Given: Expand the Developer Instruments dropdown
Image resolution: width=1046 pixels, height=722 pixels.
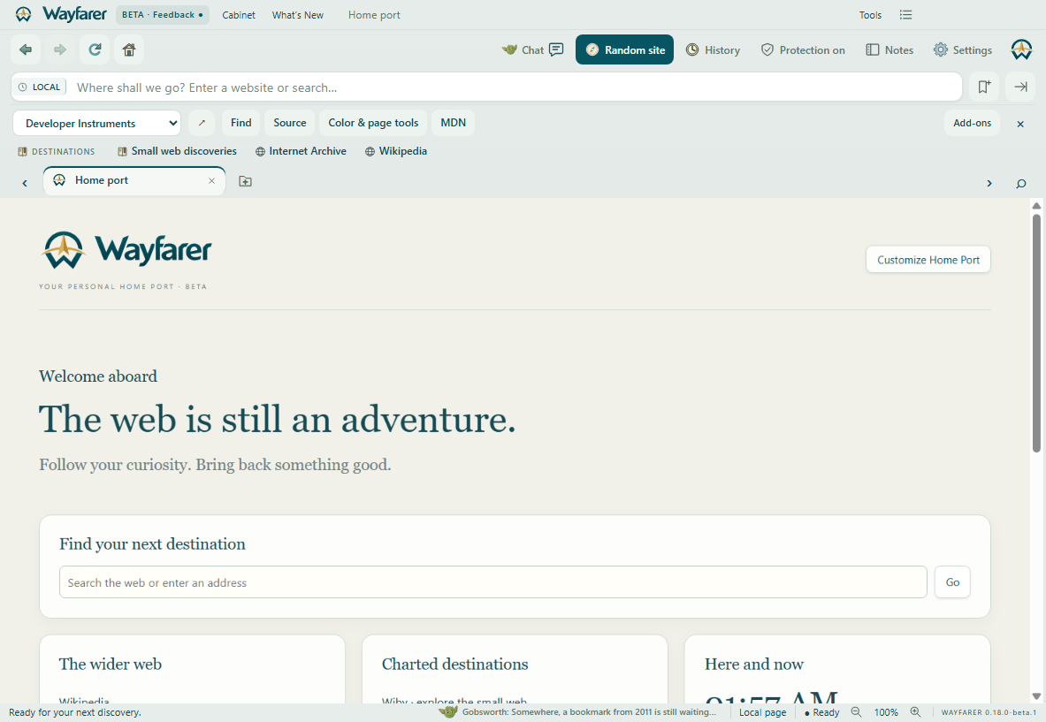Looking at the screenshot, I should coord(96,124).
